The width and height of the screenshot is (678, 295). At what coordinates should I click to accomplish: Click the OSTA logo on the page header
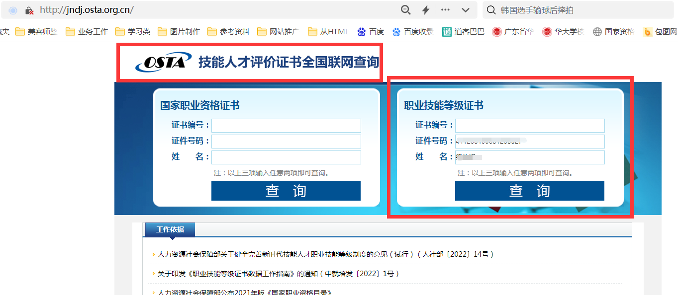tap(163, 62)
